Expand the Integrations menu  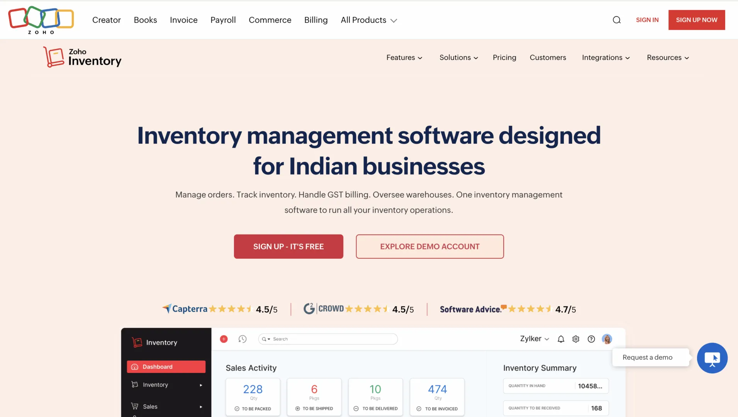(x=606, y=58)
